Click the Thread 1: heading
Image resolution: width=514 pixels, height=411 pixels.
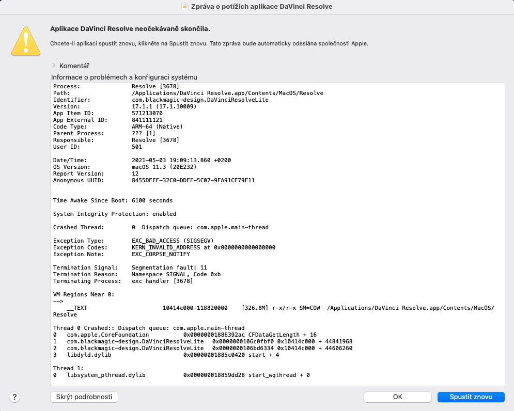(x=68, y=368)
